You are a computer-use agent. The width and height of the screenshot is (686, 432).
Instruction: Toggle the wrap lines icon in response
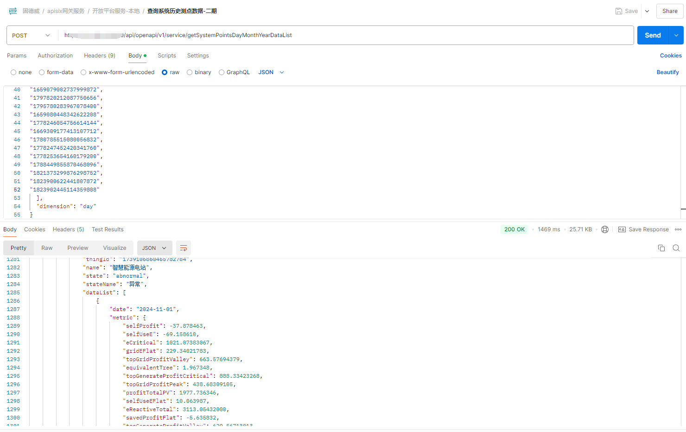point(184,248)
